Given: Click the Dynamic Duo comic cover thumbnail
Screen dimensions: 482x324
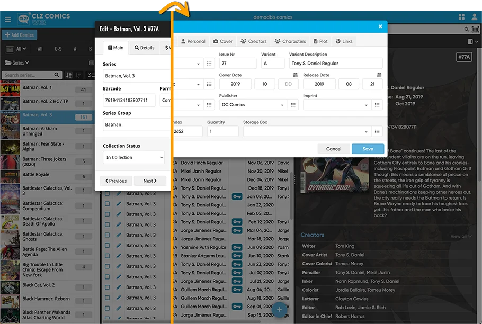Looking at the screenshot, I should click(334, 175).
